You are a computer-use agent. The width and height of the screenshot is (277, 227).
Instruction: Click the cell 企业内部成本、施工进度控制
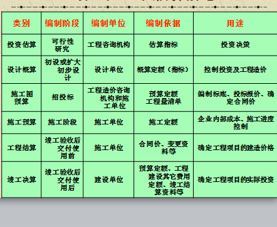[x=235, y=123]
